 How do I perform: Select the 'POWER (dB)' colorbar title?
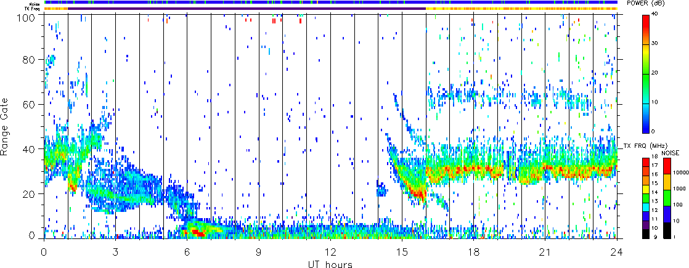pyautogui.click(x=644, y=2)
